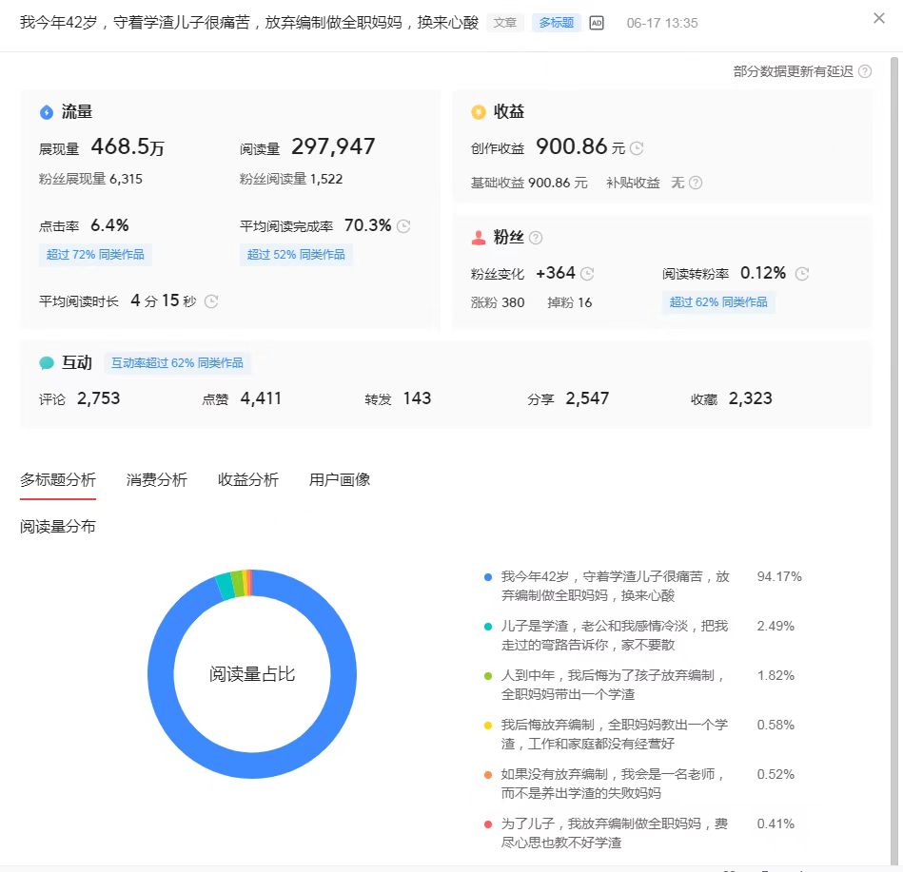Click the AD icon beside the article title
The width and height of the screenshot is (903, 872).
coord(597,22)
